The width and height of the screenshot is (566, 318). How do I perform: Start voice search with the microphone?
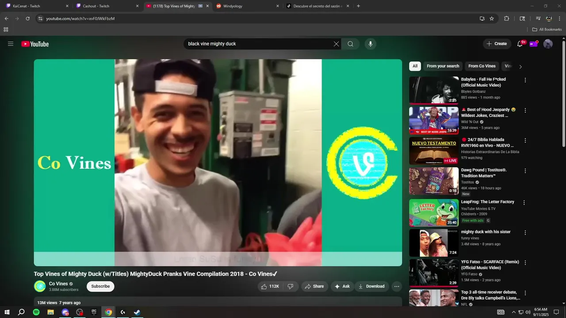point(371,44)
